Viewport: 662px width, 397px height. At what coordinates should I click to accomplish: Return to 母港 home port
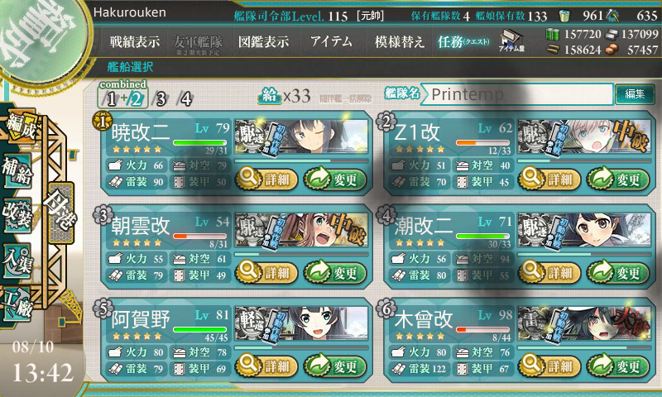61,213
